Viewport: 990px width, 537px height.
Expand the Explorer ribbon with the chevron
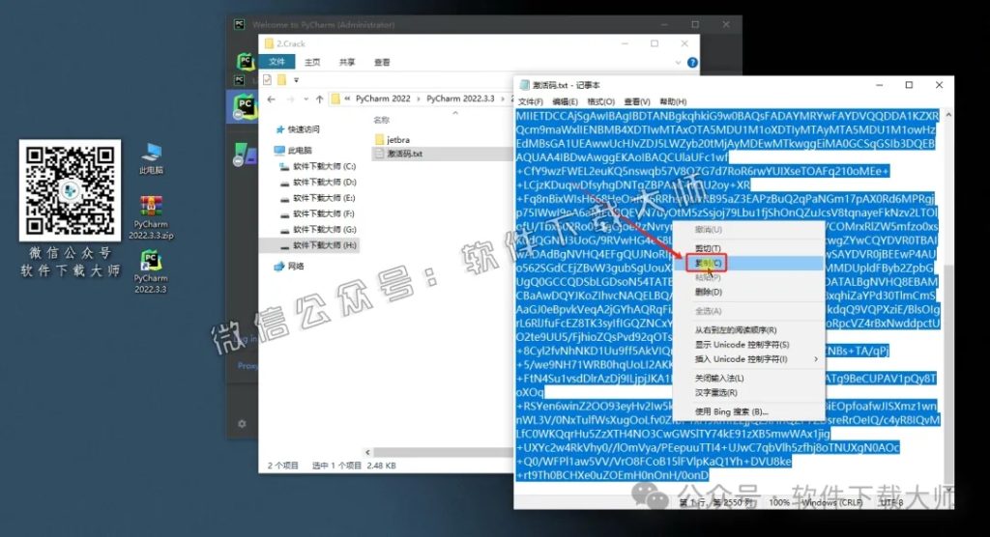pyautogui.click(x=678, y=63)
